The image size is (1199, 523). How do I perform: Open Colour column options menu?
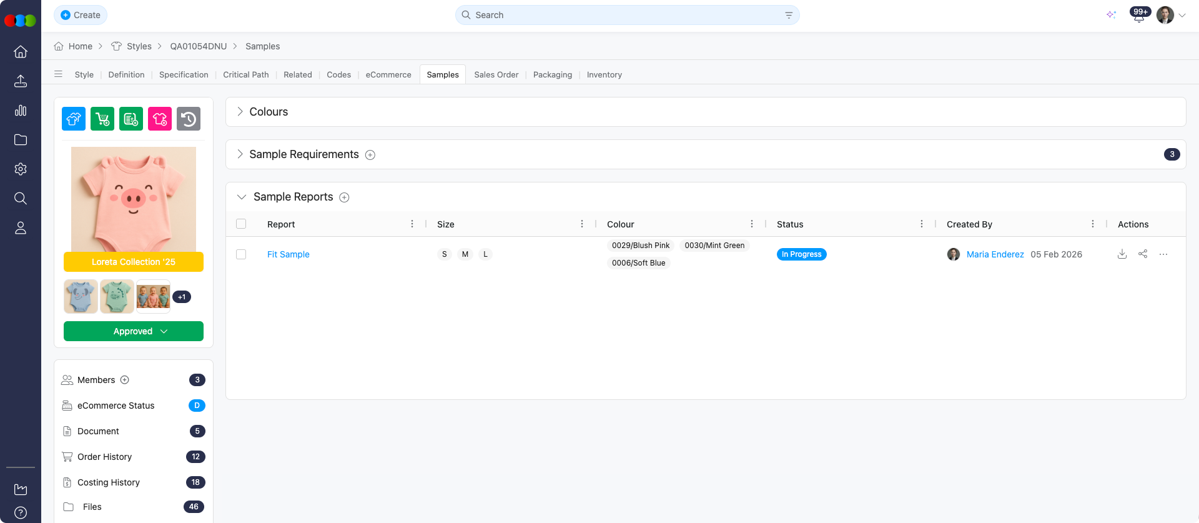tap(752, 224)
